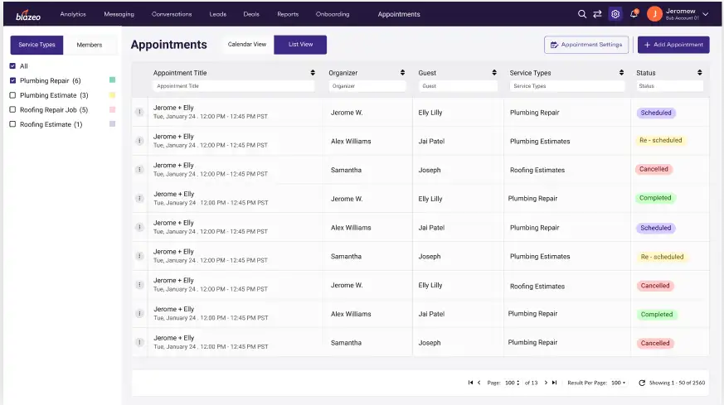This screenshot has width=724, height=405.
Task: Sort by the Organizer column
Action: (x=402, y=73)
